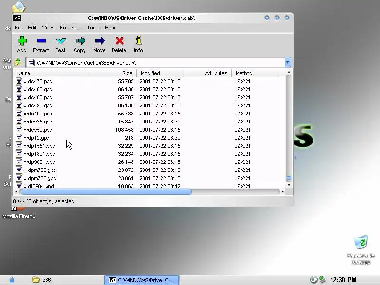Viewport: 380px width, 285px height.
Task: Click the vertical scrollbar up arrow
Action: tap(289, 72)
